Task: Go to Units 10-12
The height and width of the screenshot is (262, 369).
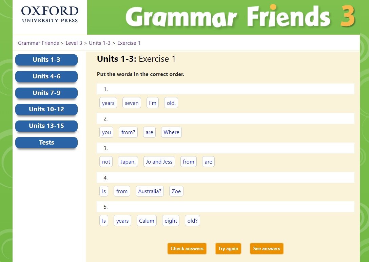Action: click(x=46, y=110)
